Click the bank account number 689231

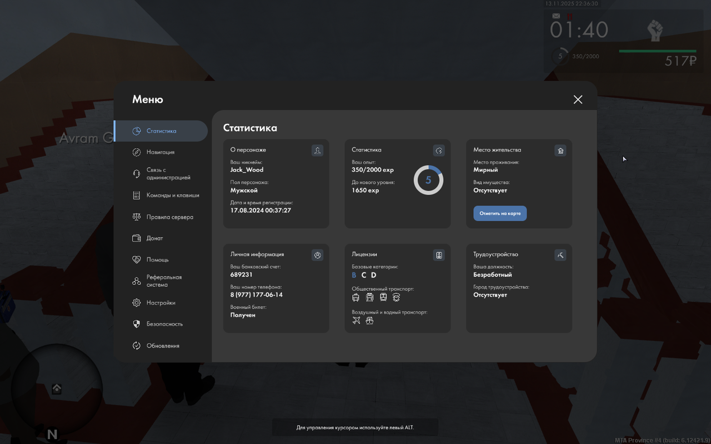point(242,275)
